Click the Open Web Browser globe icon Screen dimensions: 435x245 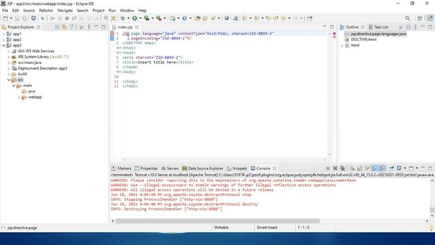tap(226, 18)
